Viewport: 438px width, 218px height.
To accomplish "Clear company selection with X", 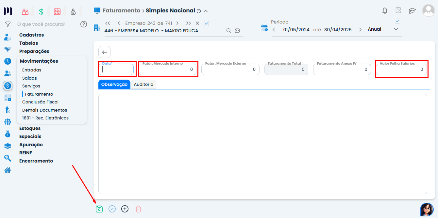I will [x=197, y=23].
